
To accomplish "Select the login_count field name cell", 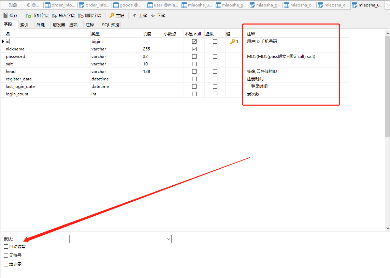I will (48, 94).
